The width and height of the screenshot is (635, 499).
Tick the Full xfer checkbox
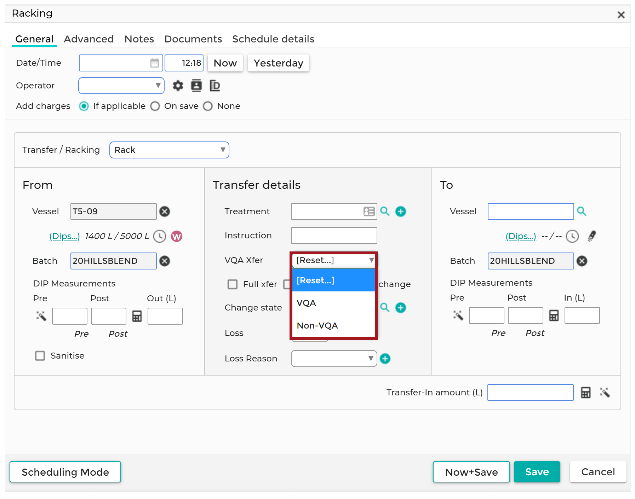pyautogui.click(x=233, y=284)
